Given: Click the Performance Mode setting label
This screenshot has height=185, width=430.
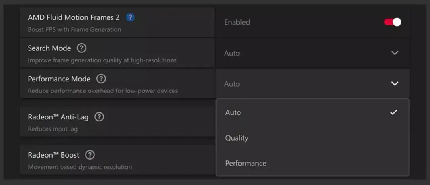Looking at the screenshot, I should (x=59, y=79).
